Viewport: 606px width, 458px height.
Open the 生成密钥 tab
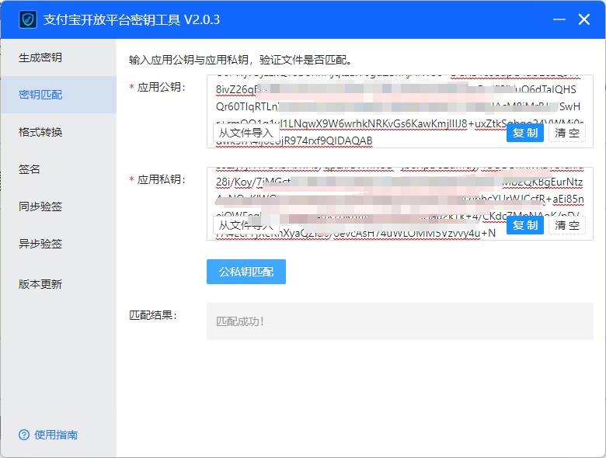pyautogui.click(x=40, y=57)
